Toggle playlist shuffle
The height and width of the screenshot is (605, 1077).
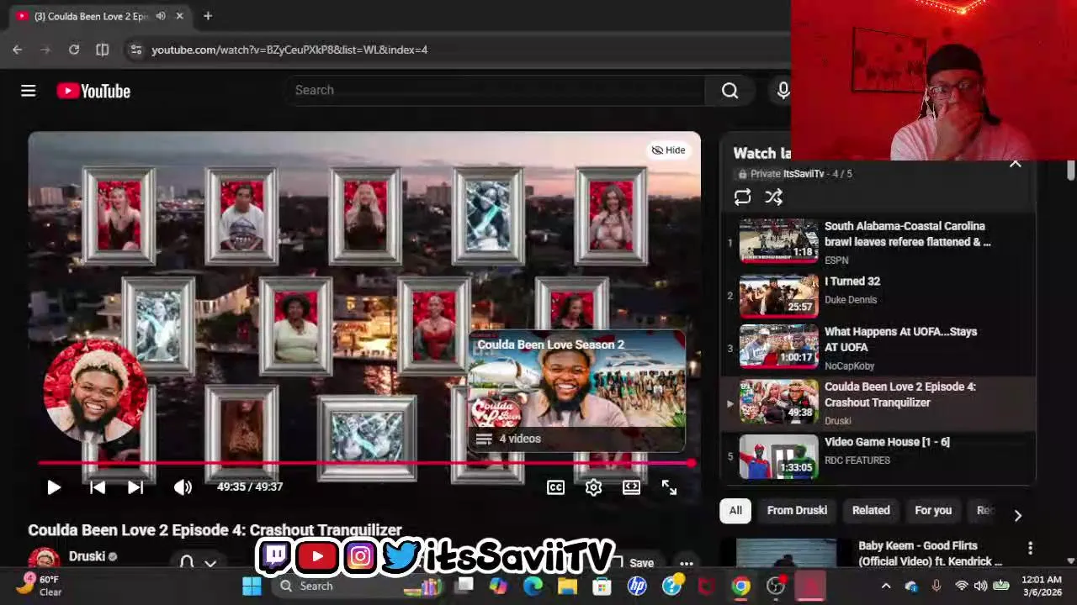tap(774, 197)
